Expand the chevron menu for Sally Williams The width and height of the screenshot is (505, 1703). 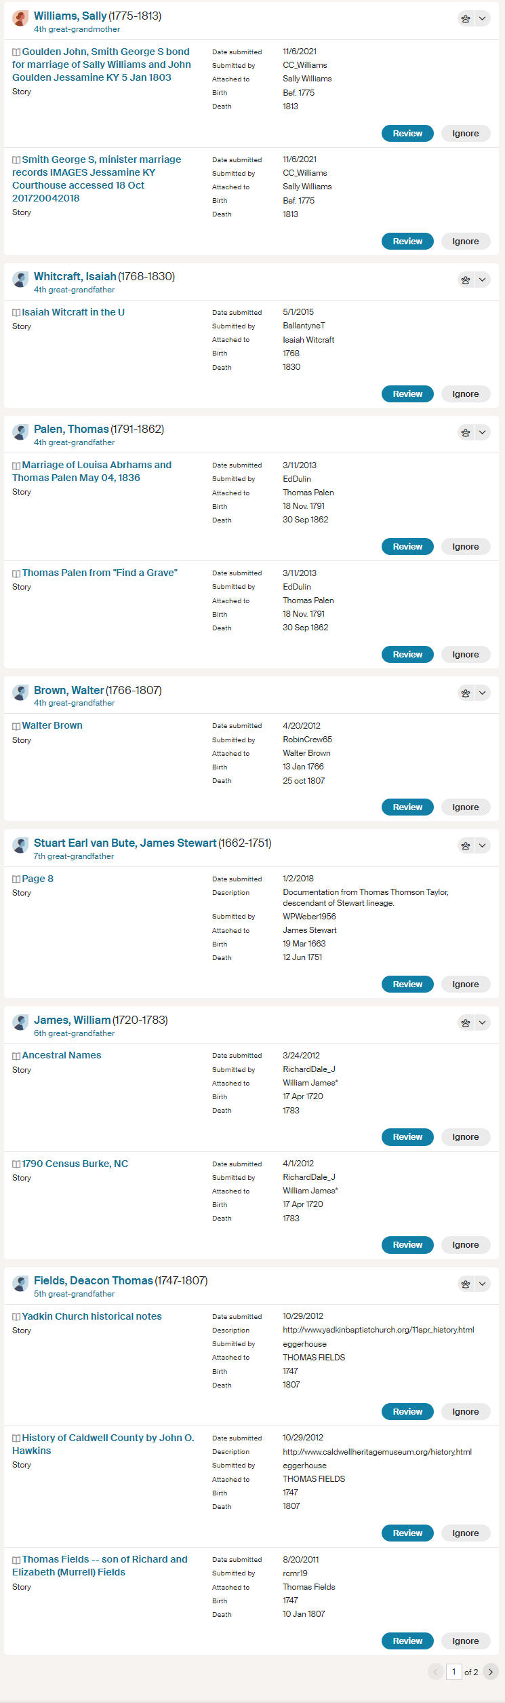tap(482, 19)
